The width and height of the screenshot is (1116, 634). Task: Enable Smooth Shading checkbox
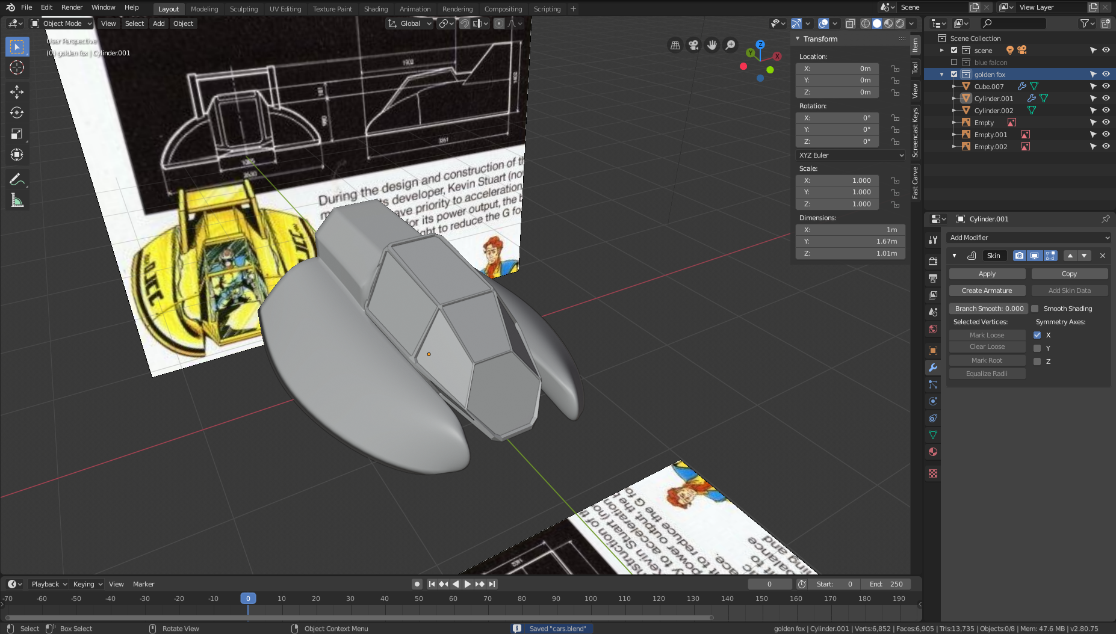click(1035, 309)
